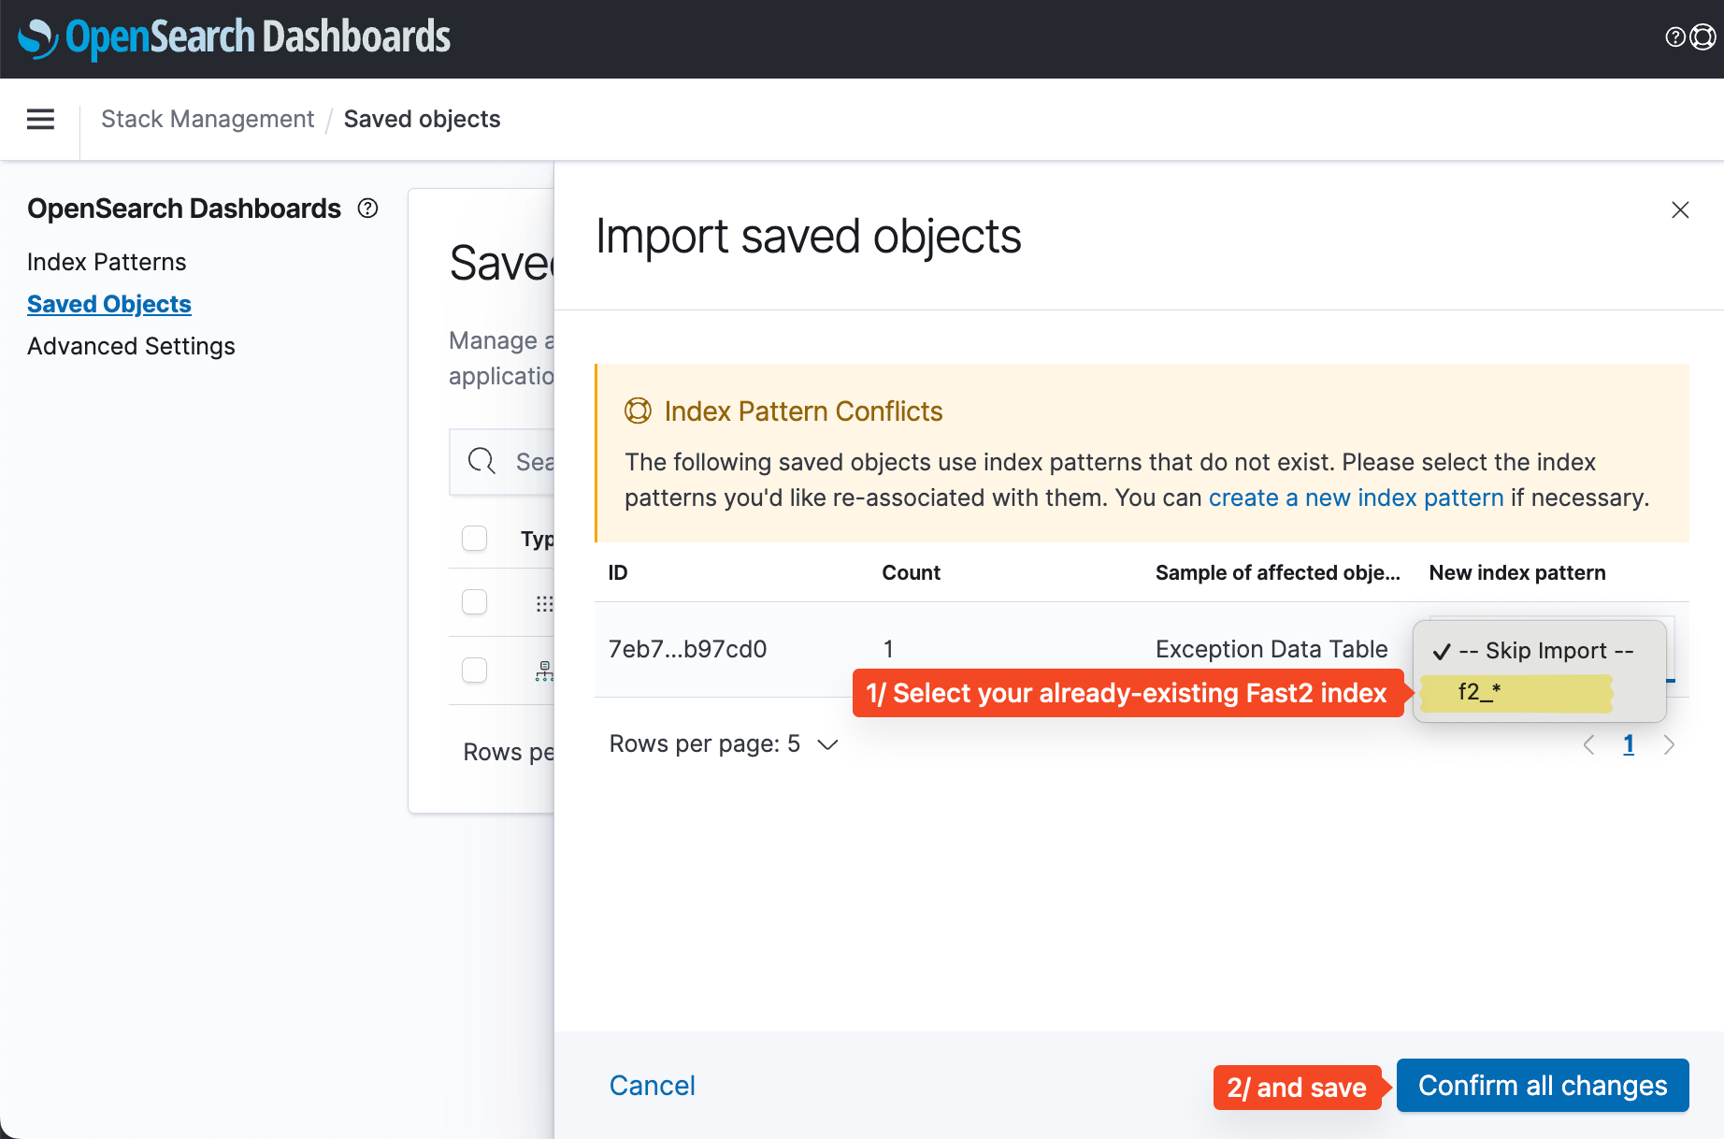Image resolution: width=1724 pixels, height=1139 pixels.
Task: Check the select-all checkbox in the table header
Action: [x=474, y=539]
